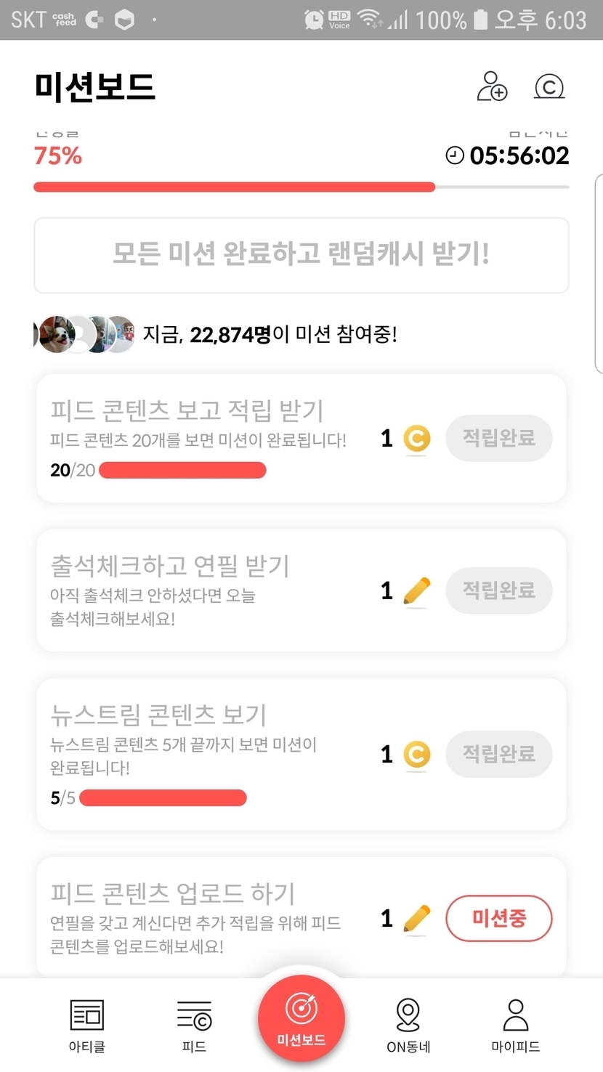
Task: Tap 적립완료 button for 출석체크 mission
Action: [x=498, y=590]
